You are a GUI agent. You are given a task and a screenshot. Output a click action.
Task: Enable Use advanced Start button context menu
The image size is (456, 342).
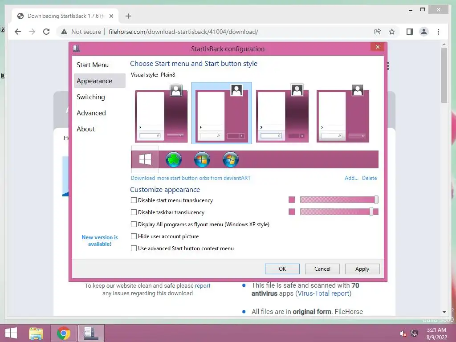(134, 248)
